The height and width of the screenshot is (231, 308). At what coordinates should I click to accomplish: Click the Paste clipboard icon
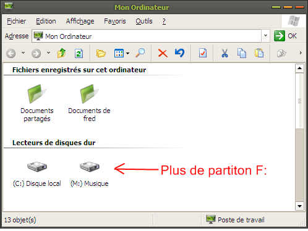pos(259,53)
